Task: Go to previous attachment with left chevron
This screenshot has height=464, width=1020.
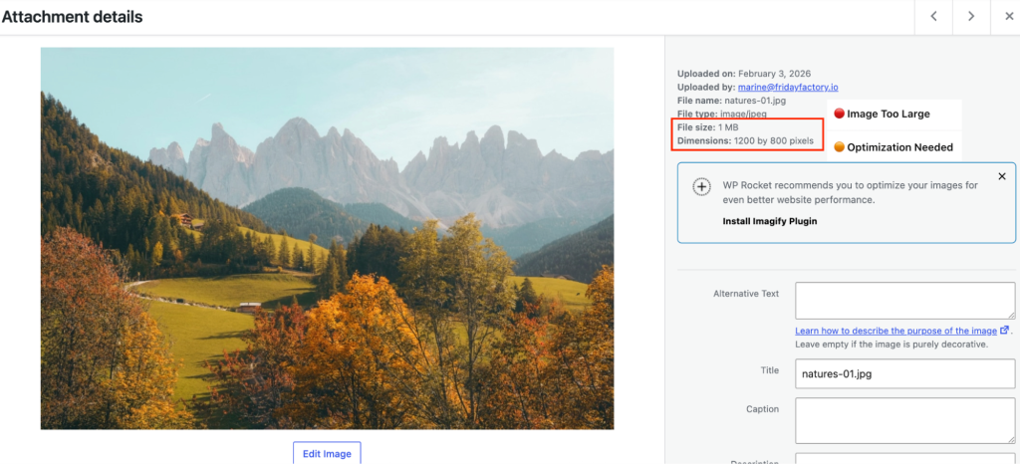Action: [933, 17]
